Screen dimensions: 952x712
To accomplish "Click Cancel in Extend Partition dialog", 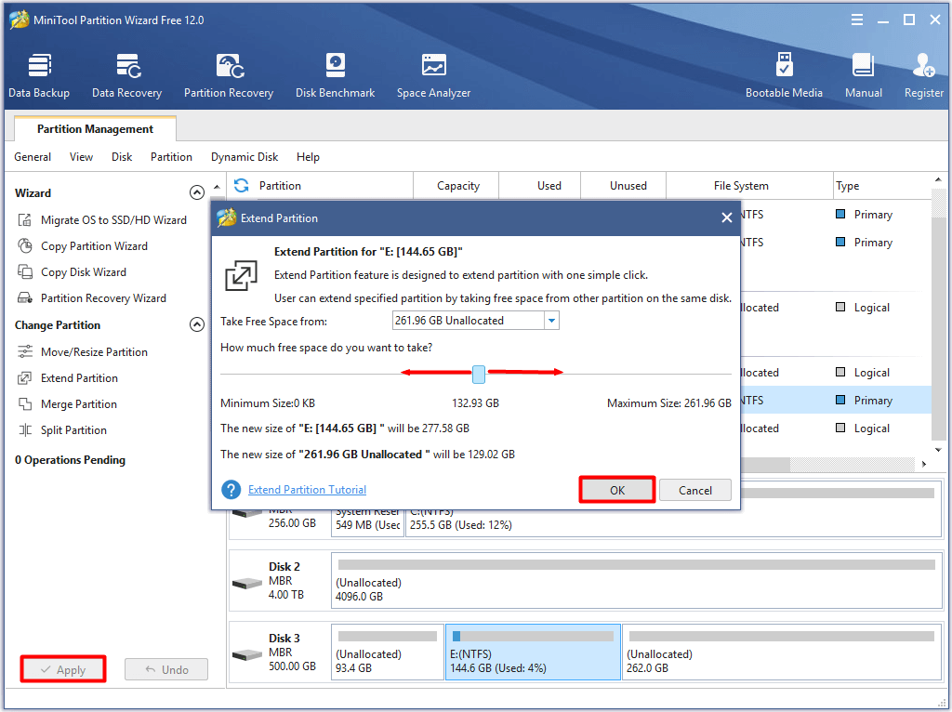I will (x=695, y=491).
